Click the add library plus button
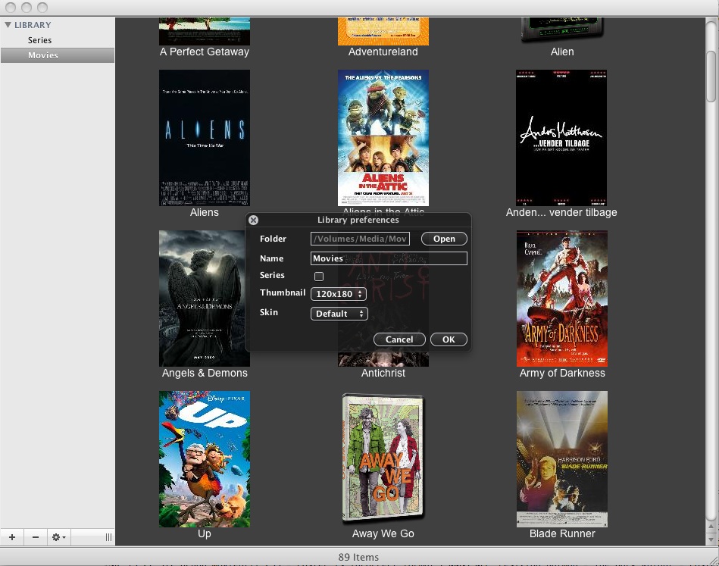The width and height of the screenshot is (719, 566). [x=11, y=537]
